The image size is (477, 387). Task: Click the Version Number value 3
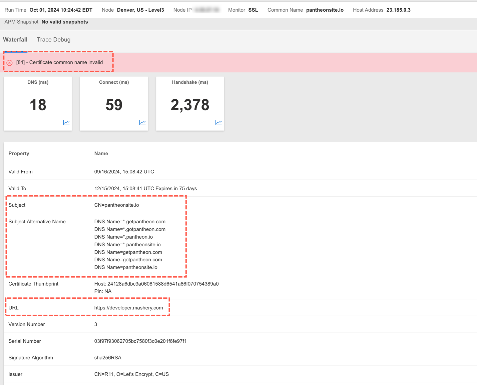pos(96,324)
